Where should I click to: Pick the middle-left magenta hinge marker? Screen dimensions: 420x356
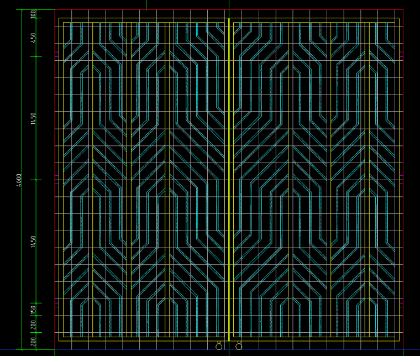tap(56, 180)
